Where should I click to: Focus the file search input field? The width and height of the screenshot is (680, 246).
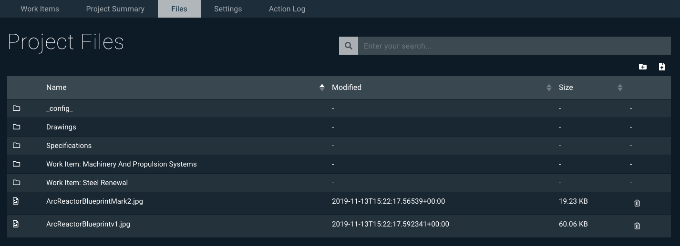click(514, 46)
